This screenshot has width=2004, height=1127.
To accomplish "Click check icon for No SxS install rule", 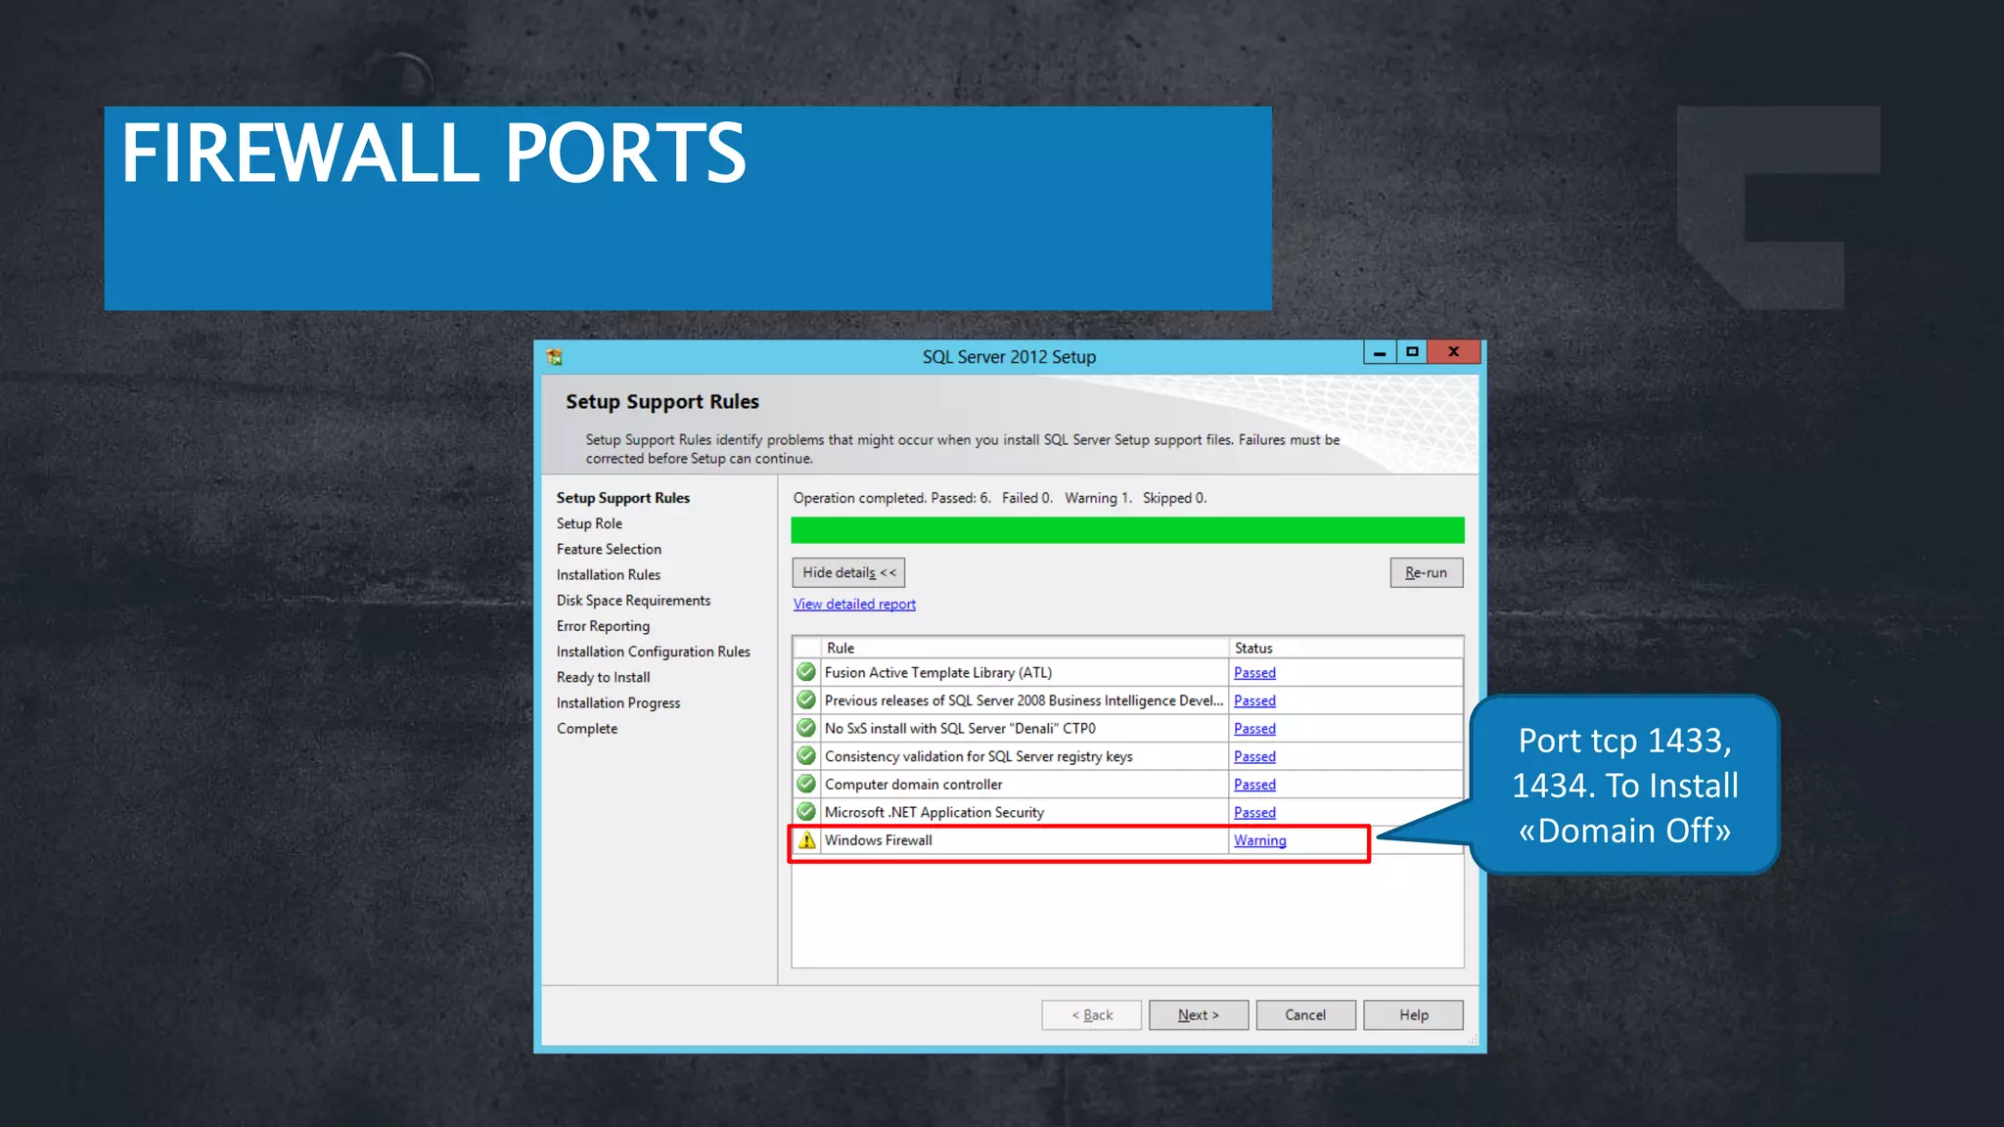I will pos(806,728).
